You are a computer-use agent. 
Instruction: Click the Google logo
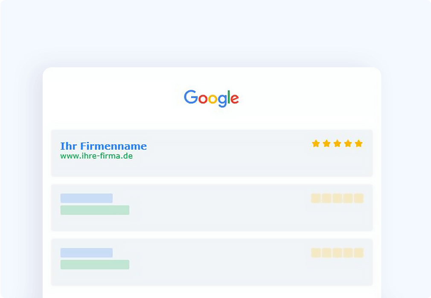click(211, 98)
